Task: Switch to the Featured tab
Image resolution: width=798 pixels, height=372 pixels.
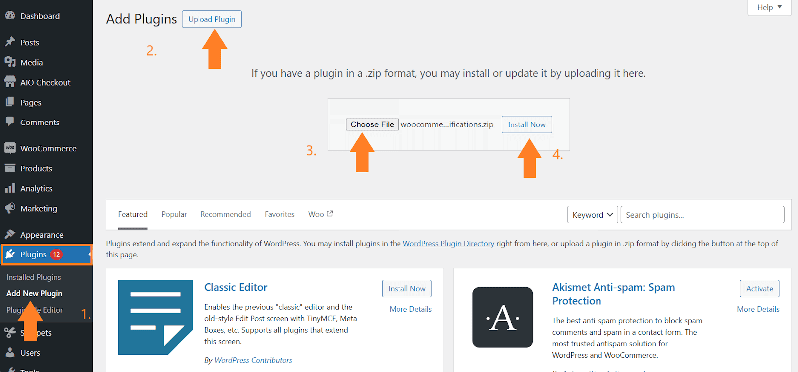Action: coord(133,214)
